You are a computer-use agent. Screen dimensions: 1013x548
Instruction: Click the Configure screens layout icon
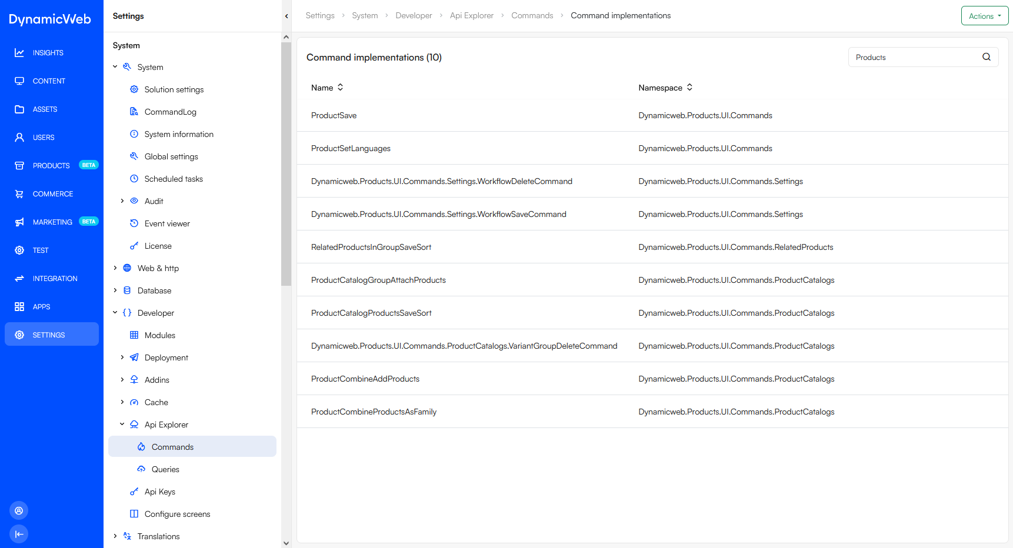(134, 514)
